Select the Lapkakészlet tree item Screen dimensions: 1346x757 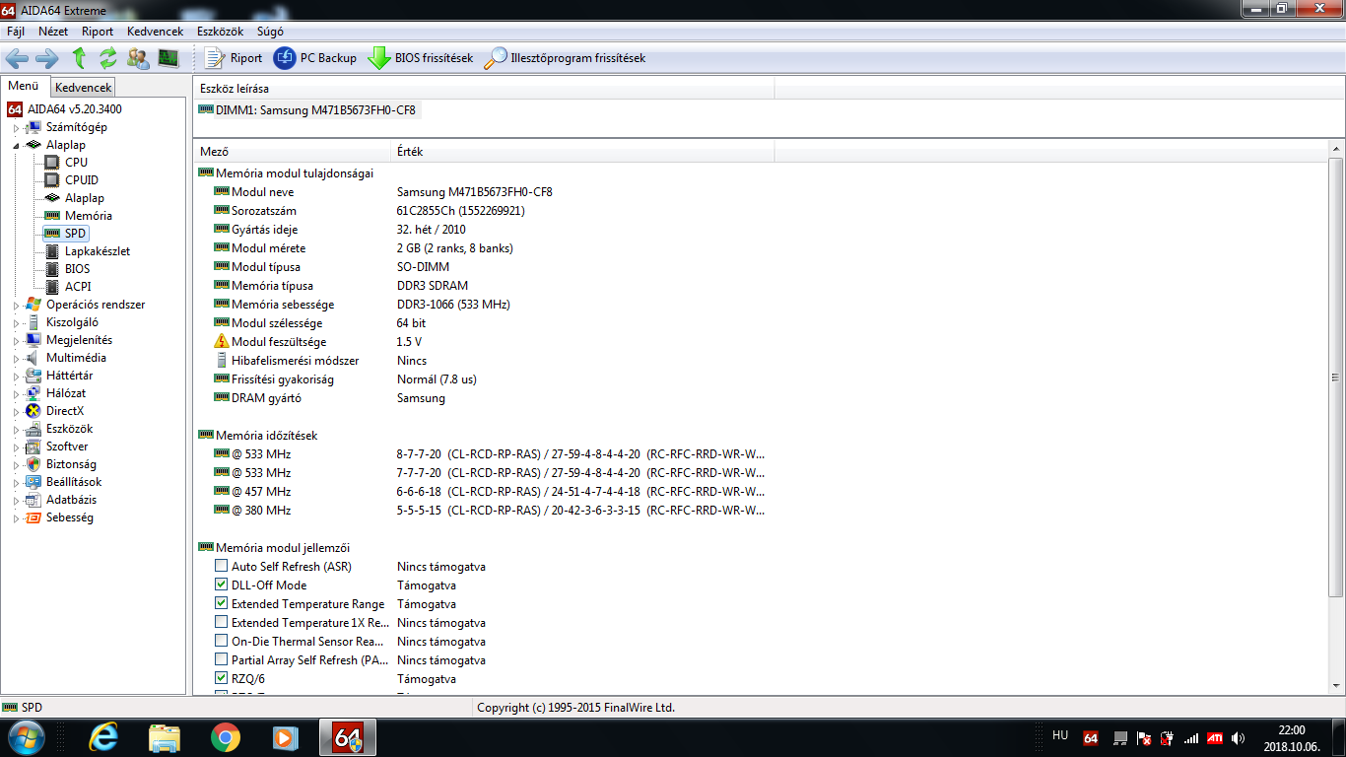(x=87, y=251)
